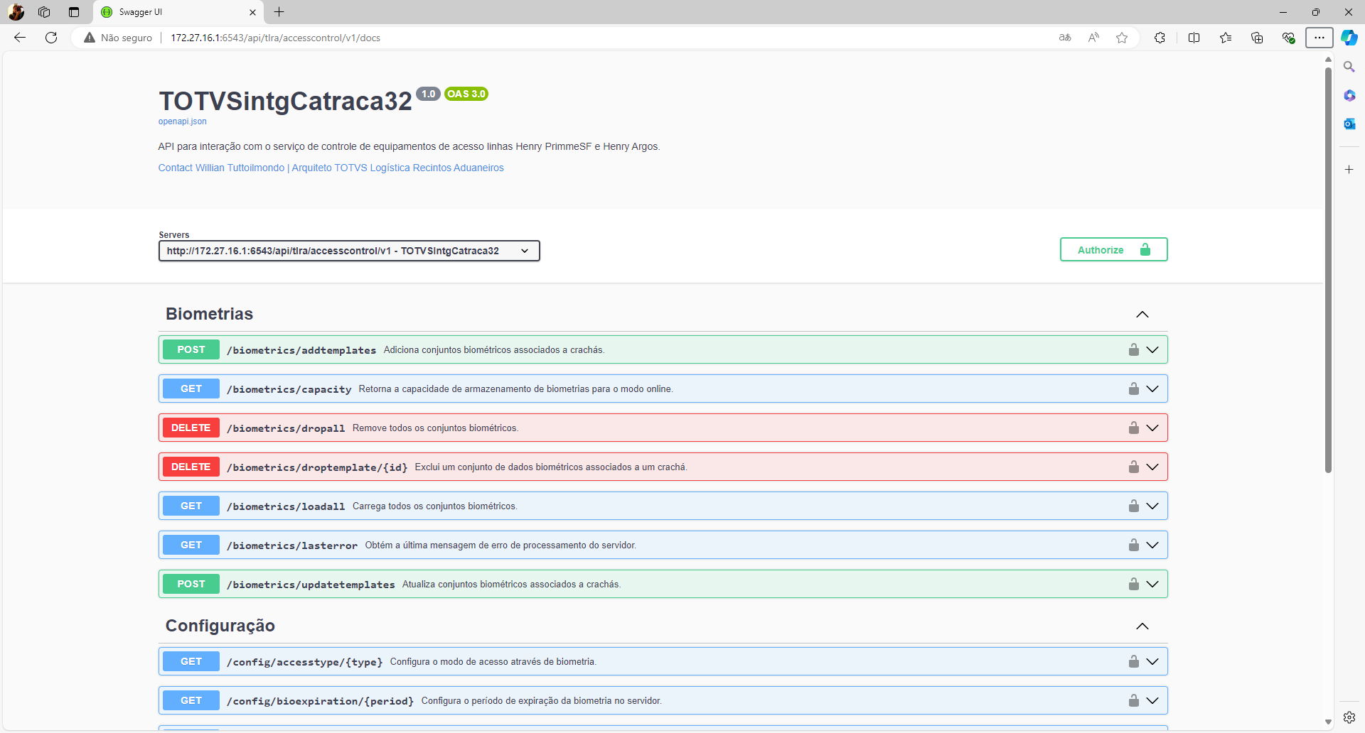Viewport: 1365px width, 733px height.
Task: Start Read Aloud from the address bar
Action: pyautogui.click(x=1093, y=38)
